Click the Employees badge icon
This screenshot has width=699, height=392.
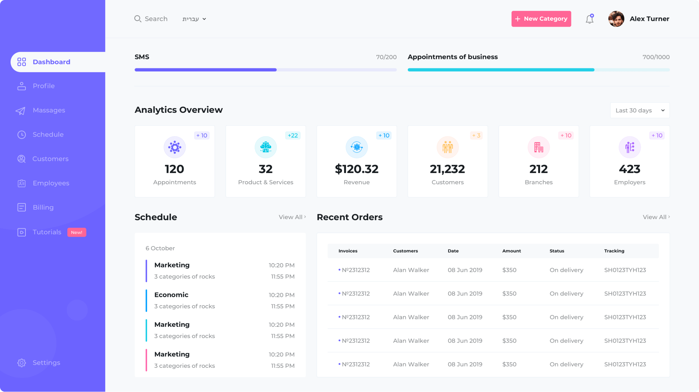point(22,183)
